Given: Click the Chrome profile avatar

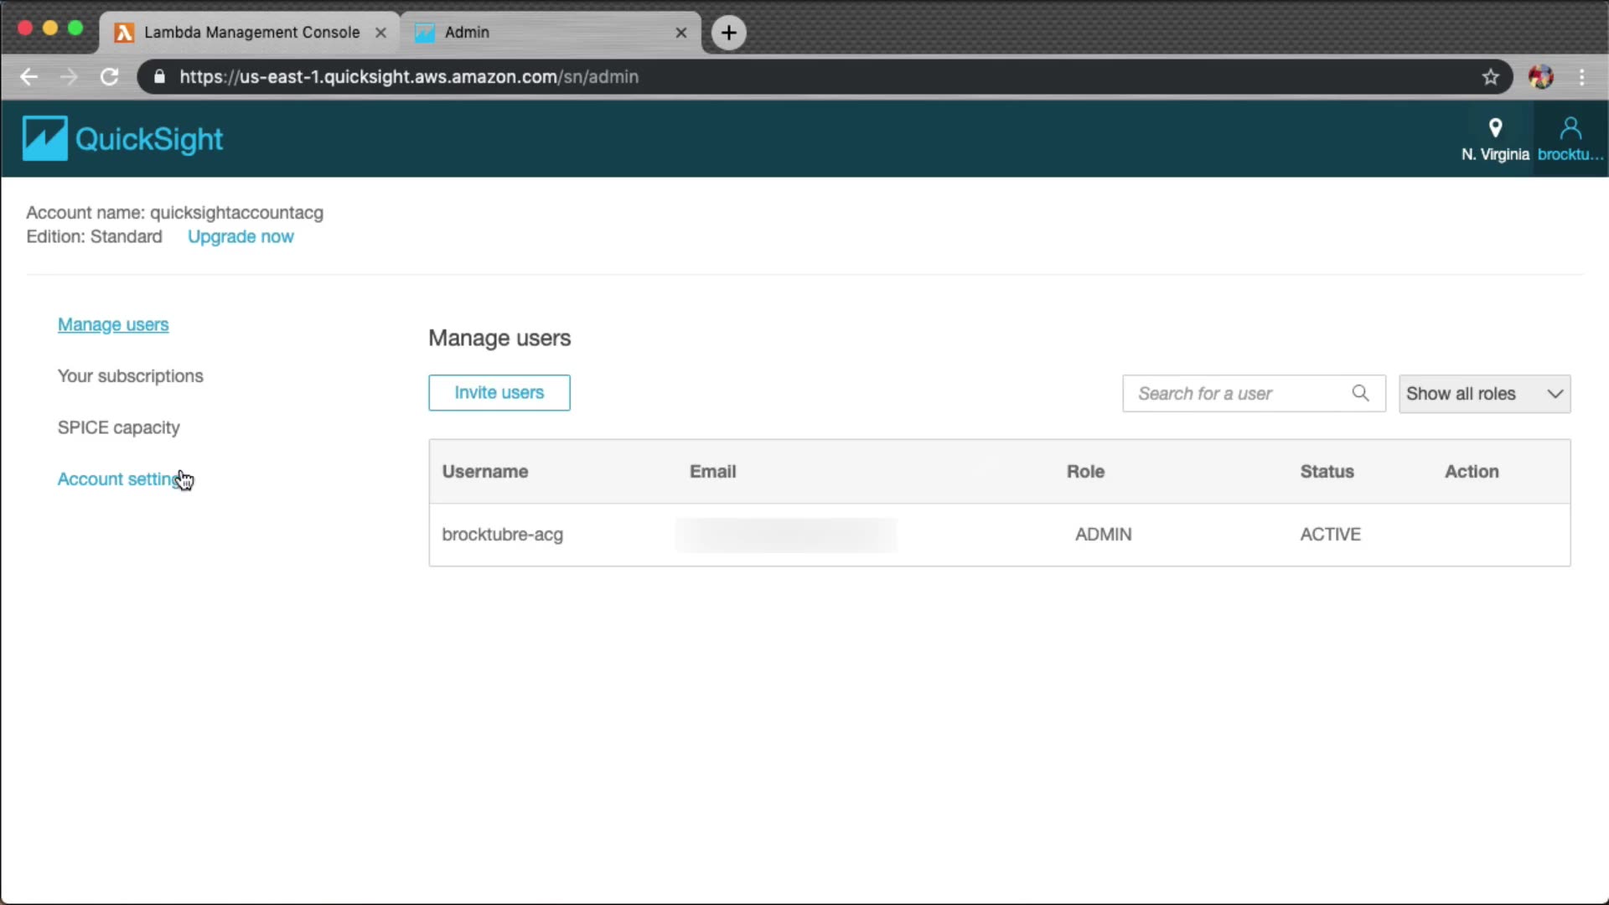Looking at the screenshot, I should (1540, 77).
